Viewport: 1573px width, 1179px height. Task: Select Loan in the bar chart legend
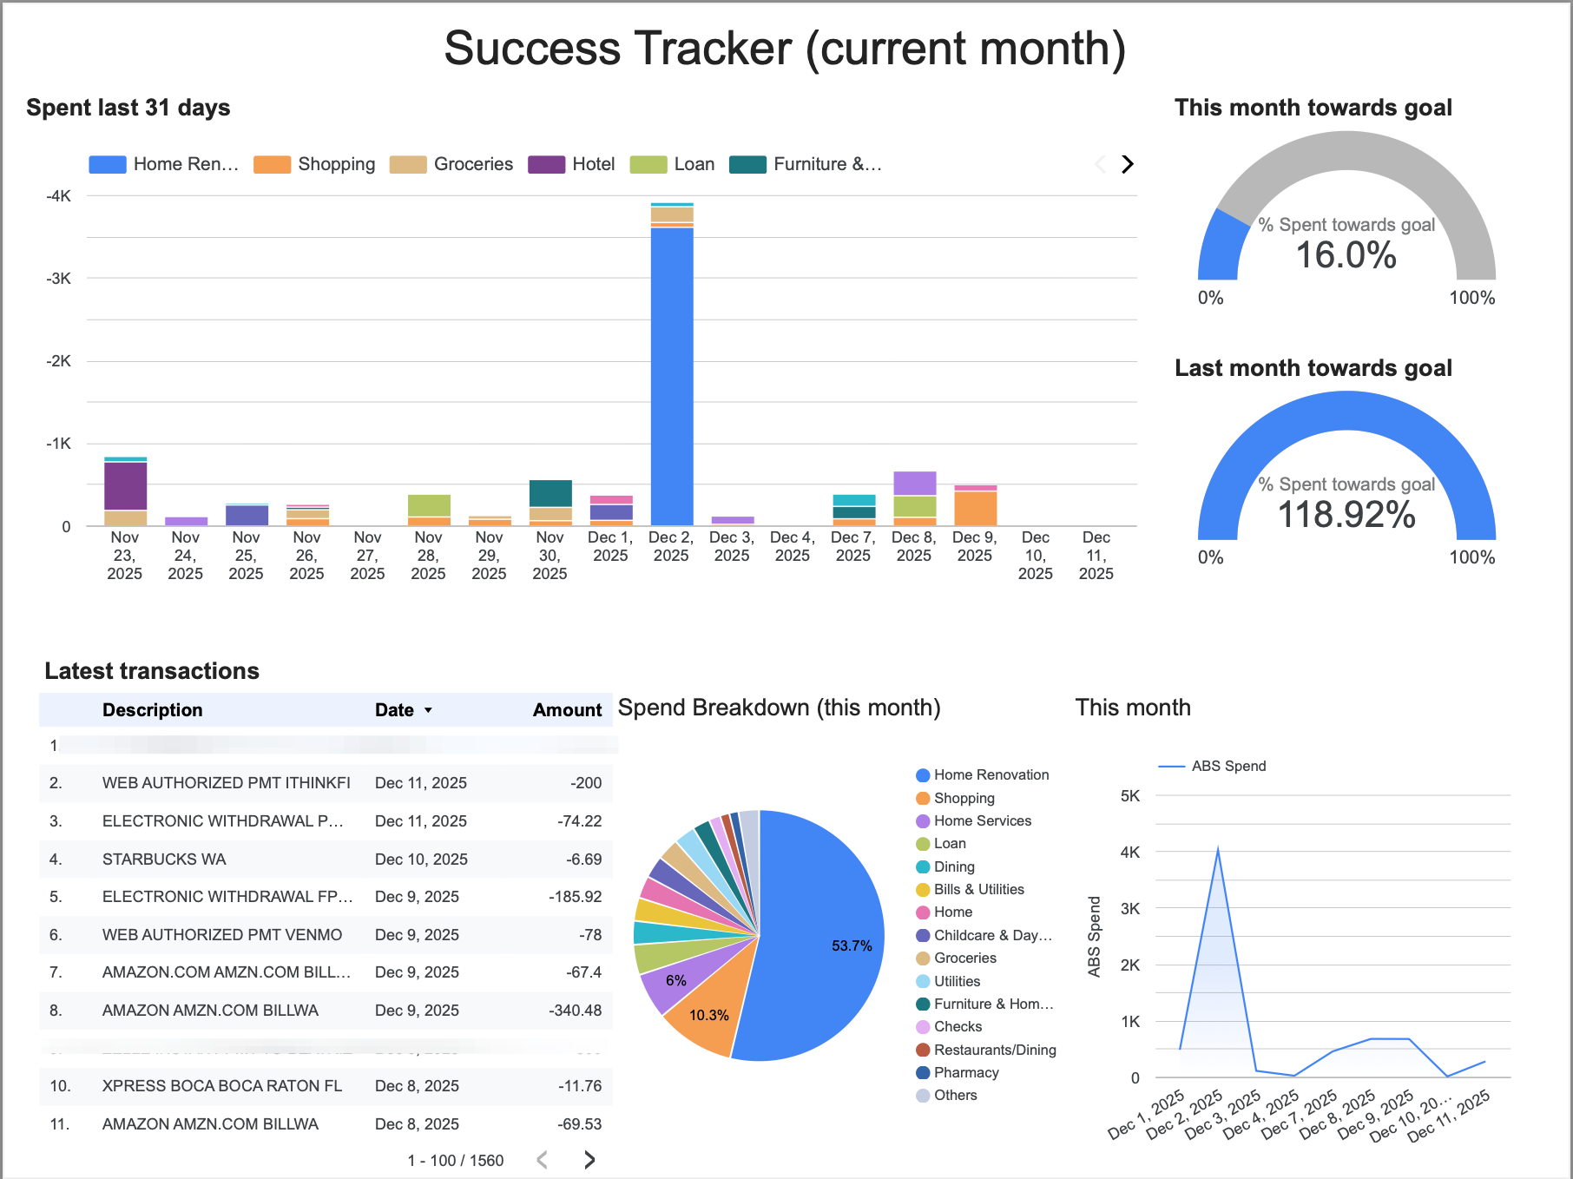[672, 164]
